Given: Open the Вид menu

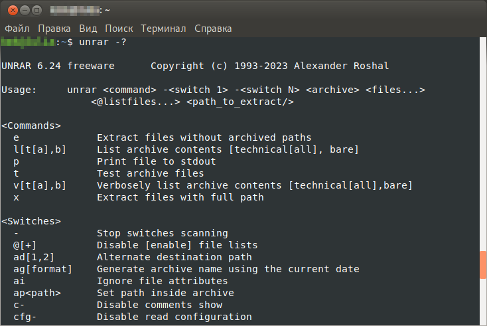Looking at the screenshot, I should click(x=88, y=29).
